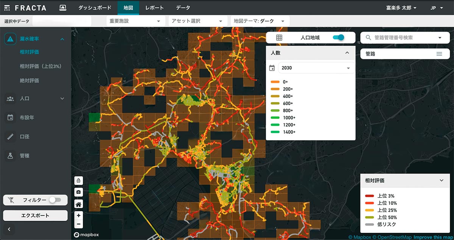This screenshot has width=454, height=240.
Task: Zoom in with the plus button
Action: click(78, 215)
